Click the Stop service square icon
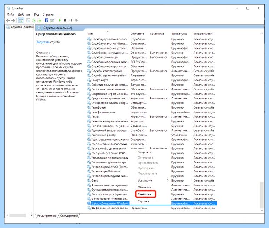The height and width of the screenshot is (228, 269). tap(65, 20)
